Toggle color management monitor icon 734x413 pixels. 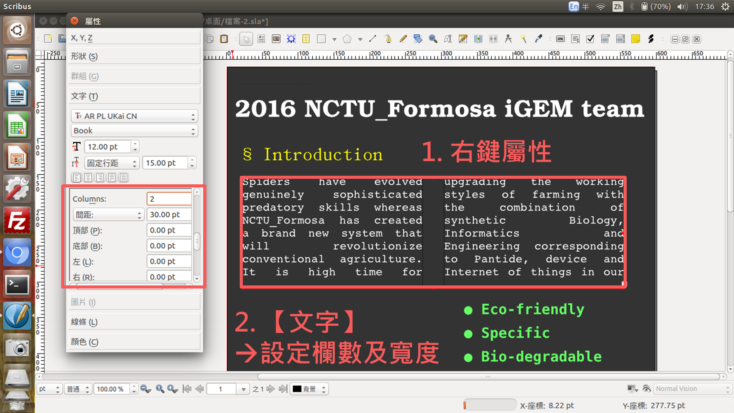pyautogui.click(x=632, y=389)
